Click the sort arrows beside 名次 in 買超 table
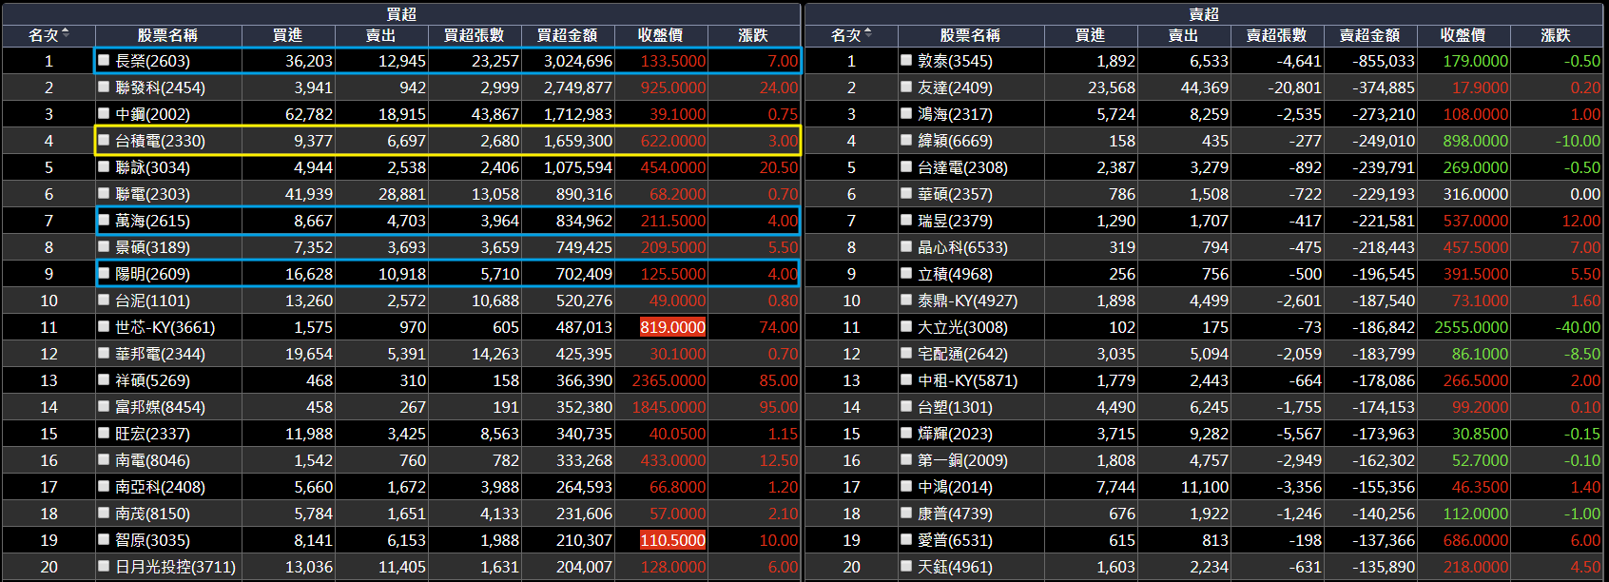The height and width of the screenshot is (582, 1609). pos(66,35)
